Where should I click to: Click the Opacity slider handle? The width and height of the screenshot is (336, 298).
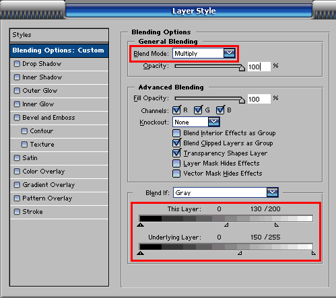242,68
